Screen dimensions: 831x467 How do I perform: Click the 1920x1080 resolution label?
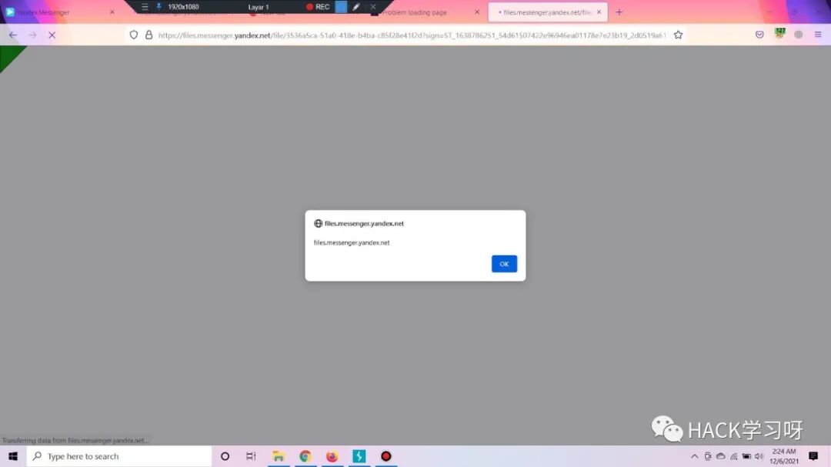coord(183,7)
